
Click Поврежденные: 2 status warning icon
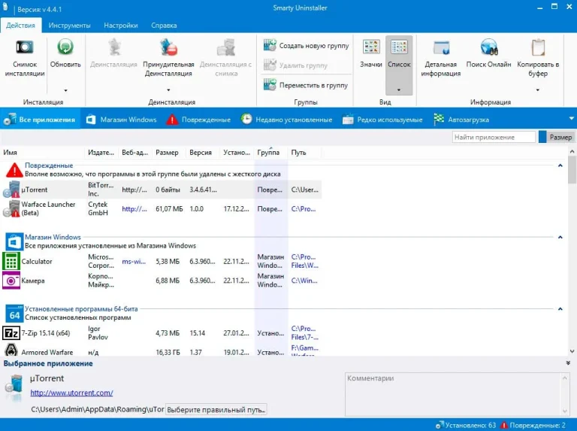504,425
